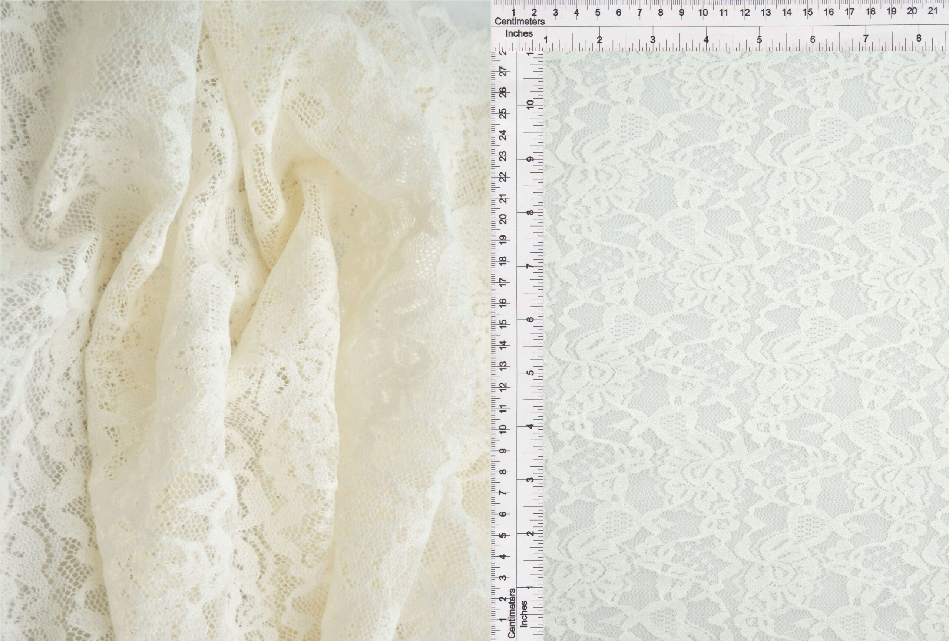949x641 pixels.
Task: Click the horizontal ruler's 'Inches' label
Action: [519, 33]
